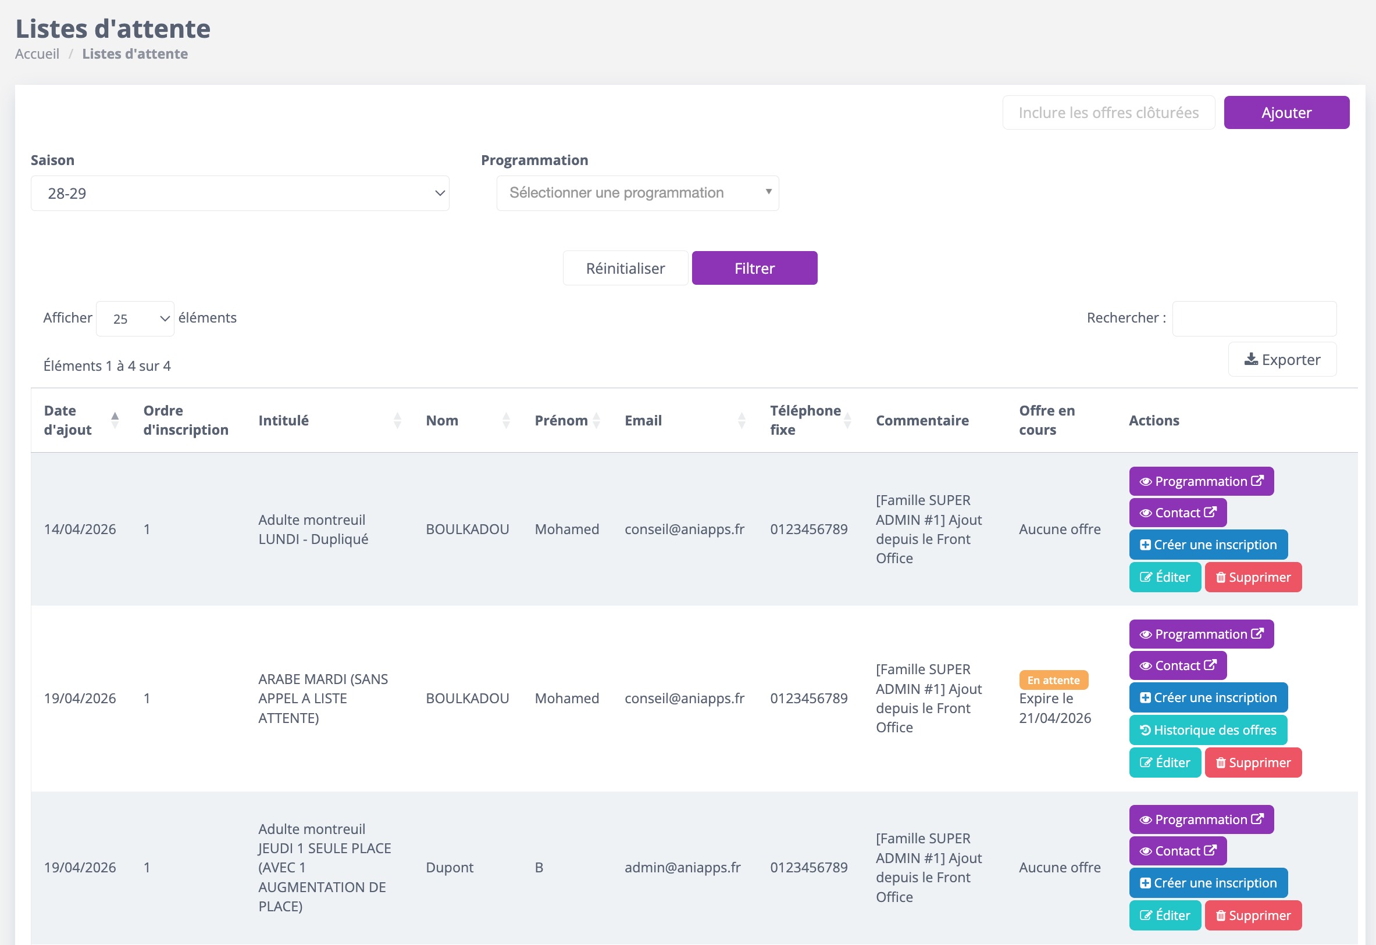
Task: Click the Exporter download button
Action: (x=1282, y=359)
